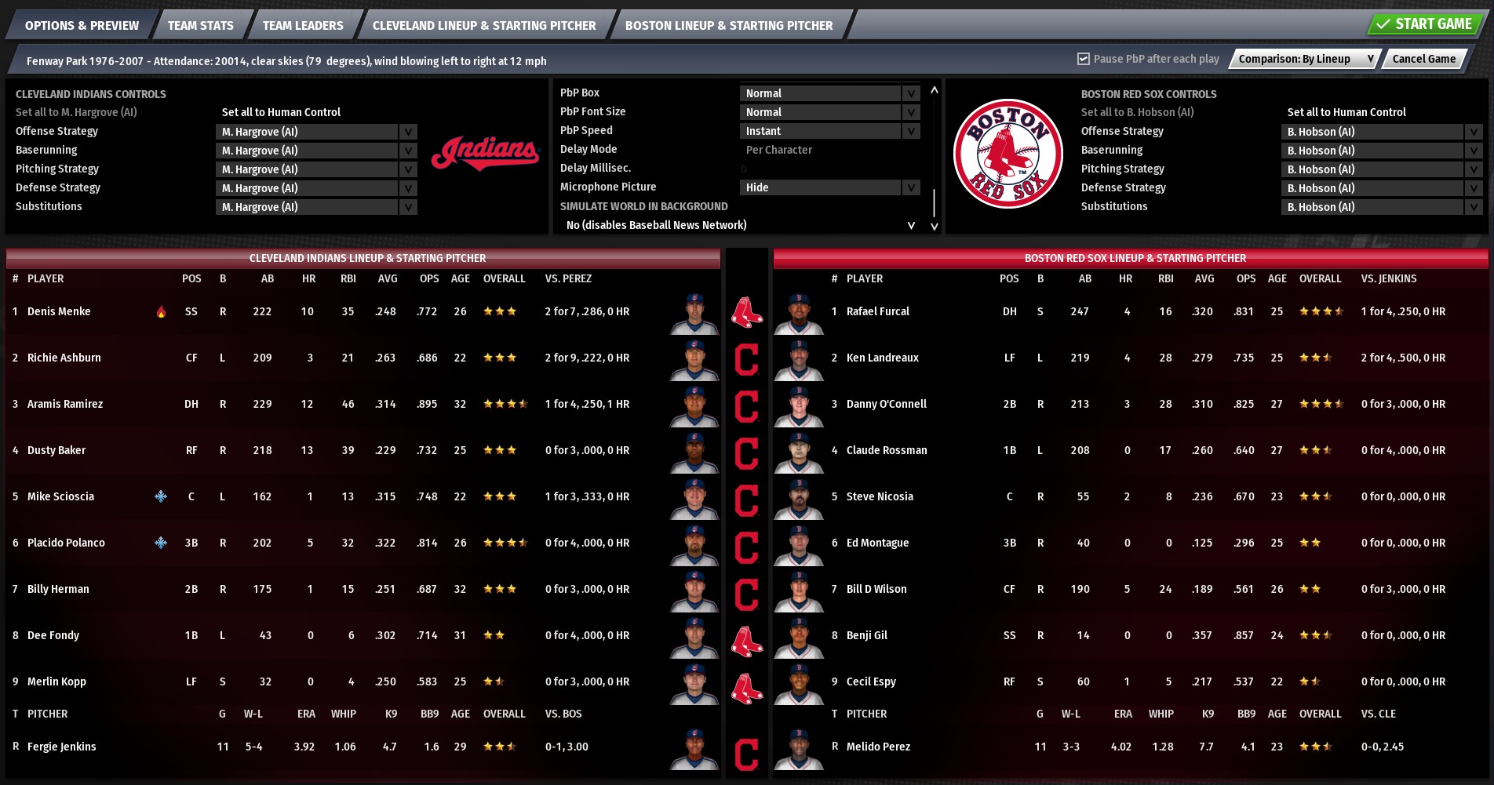Click Rafael Furcal's player portrait

(x=799, y=314)
